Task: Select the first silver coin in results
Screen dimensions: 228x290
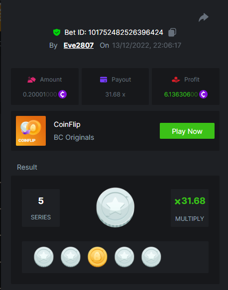Action: (44, 257)
